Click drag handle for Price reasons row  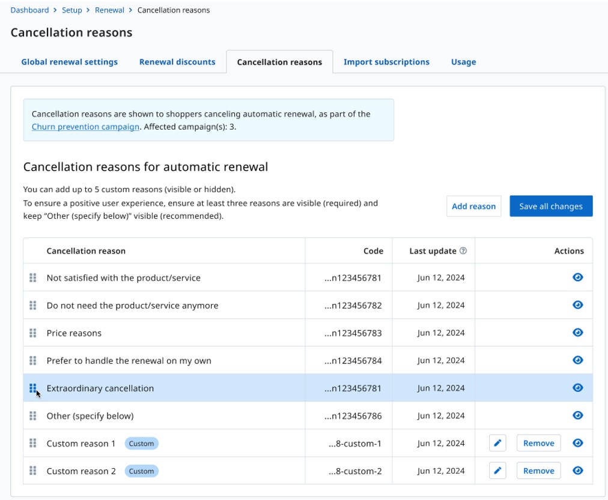tap(33, 333)
